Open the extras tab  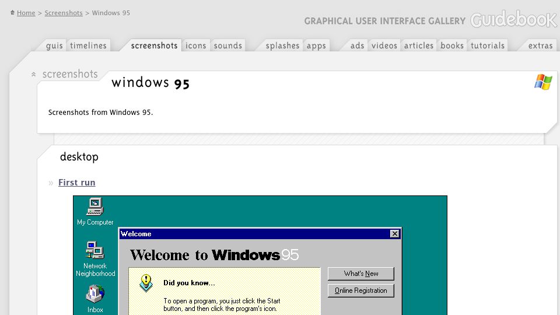(540, 45)
